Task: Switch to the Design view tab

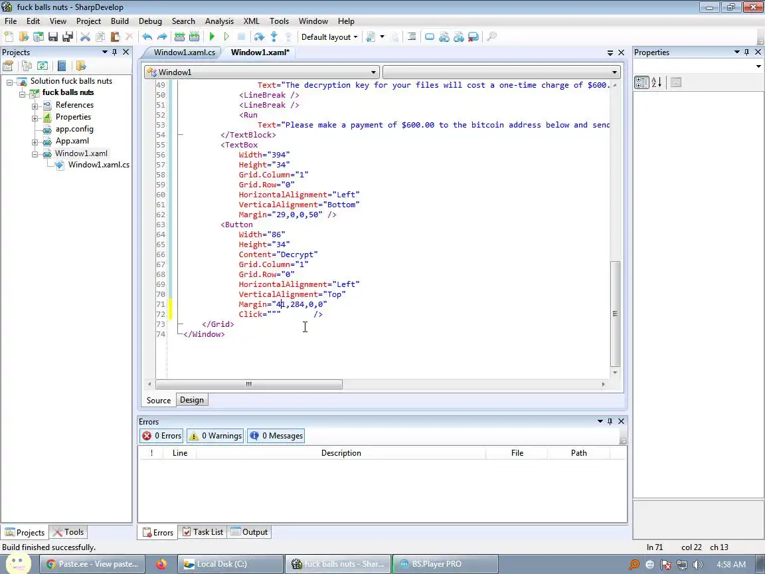Action: [192, 400]
